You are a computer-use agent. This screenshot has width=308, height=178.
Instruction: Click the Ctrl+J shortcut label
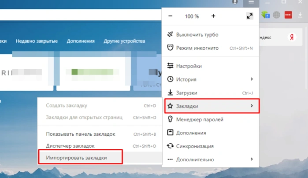pyautogui.click(x=248, y=93)
